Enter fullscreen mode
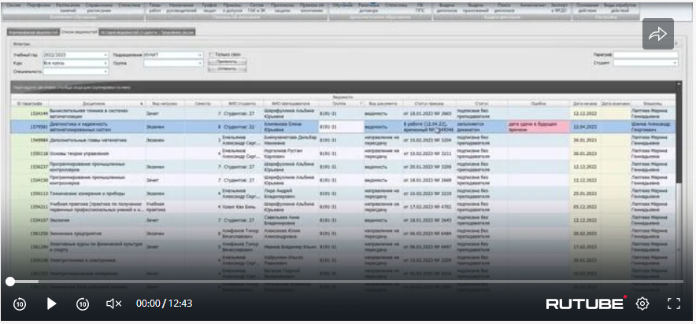 coord(674,304)
